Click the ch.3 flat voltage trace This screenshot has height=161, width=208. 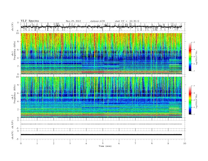click(101, 124)
